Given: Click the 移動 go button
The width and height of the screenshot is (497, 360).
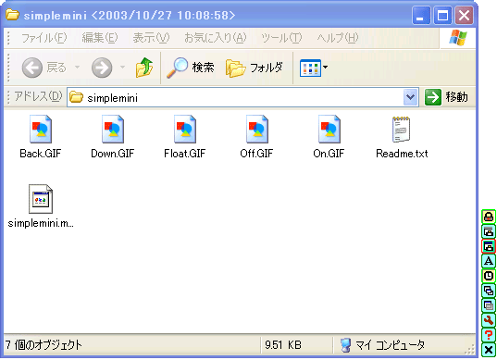Looking at the screenshot, I should click(446, 97).
